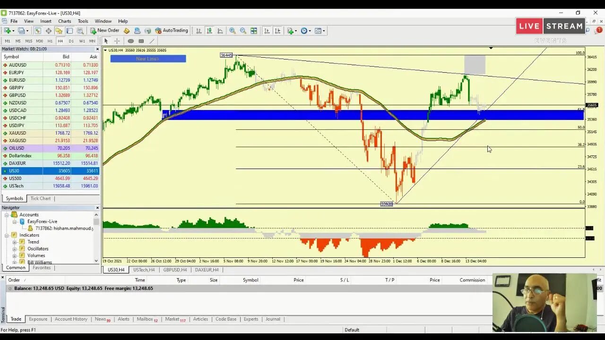Open the Charts menu
This screenshot has width=605, height=340.
click(65, 21)
